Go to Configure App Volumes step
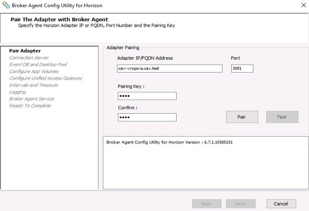The width and height of the screenshot is (309, 211). point(34,71)
